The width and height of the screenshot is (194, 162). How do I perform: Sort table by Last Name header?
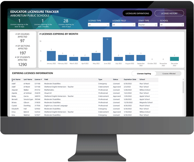click(28, 79)
